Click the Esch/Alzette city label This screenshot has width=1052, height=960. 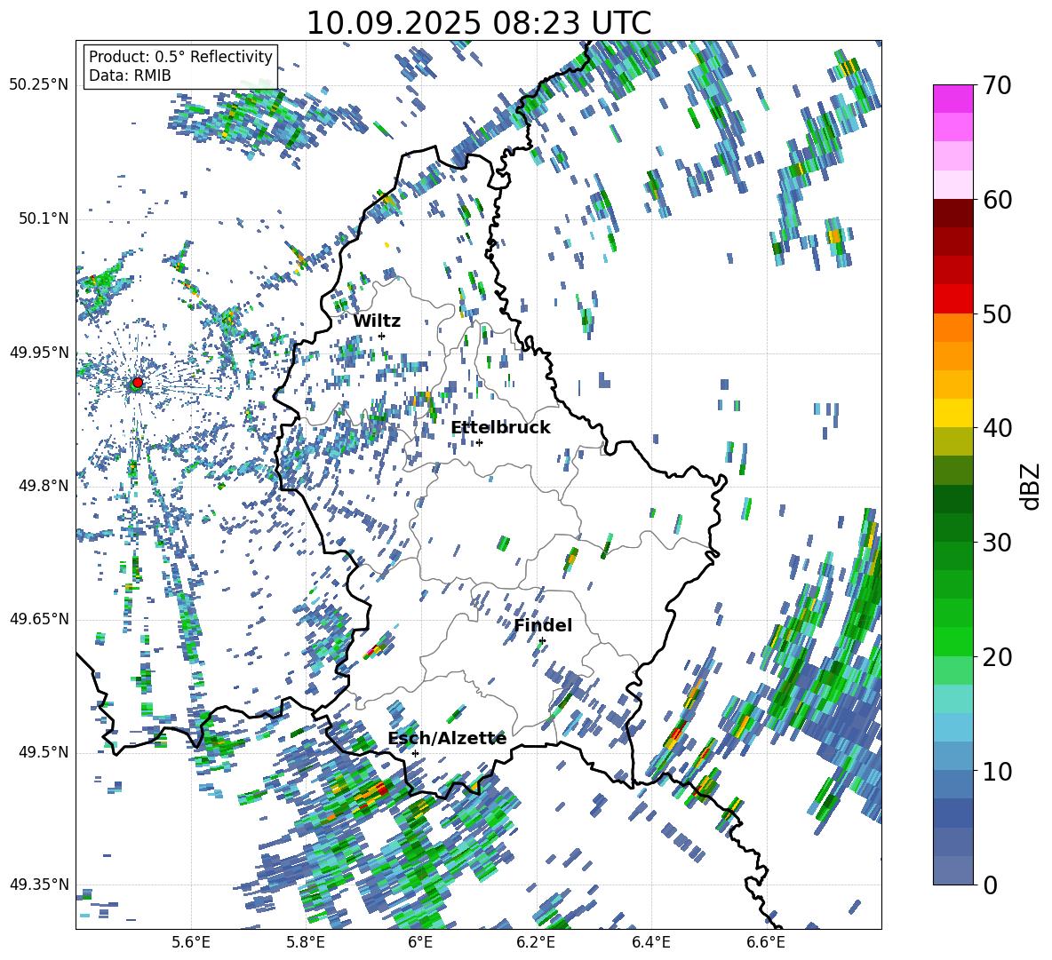[x=447, y=738]
